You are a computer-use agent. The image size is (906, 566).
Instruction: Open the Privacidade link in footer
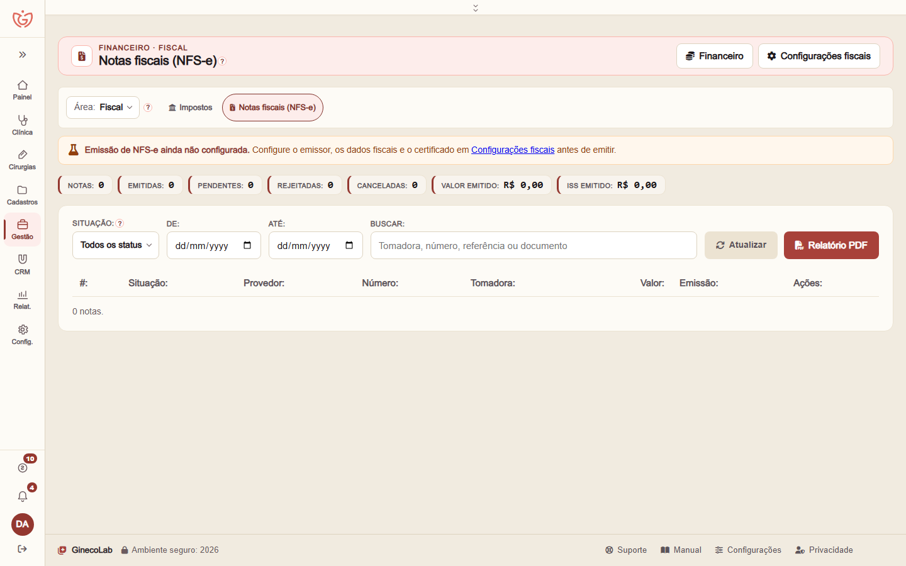point(824,550)
